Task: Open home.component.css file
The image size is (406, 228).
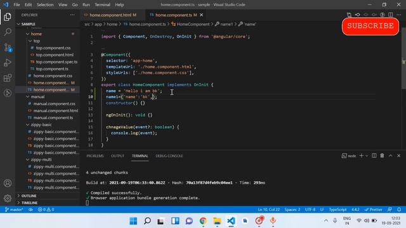Action: [x=53, y=76]
